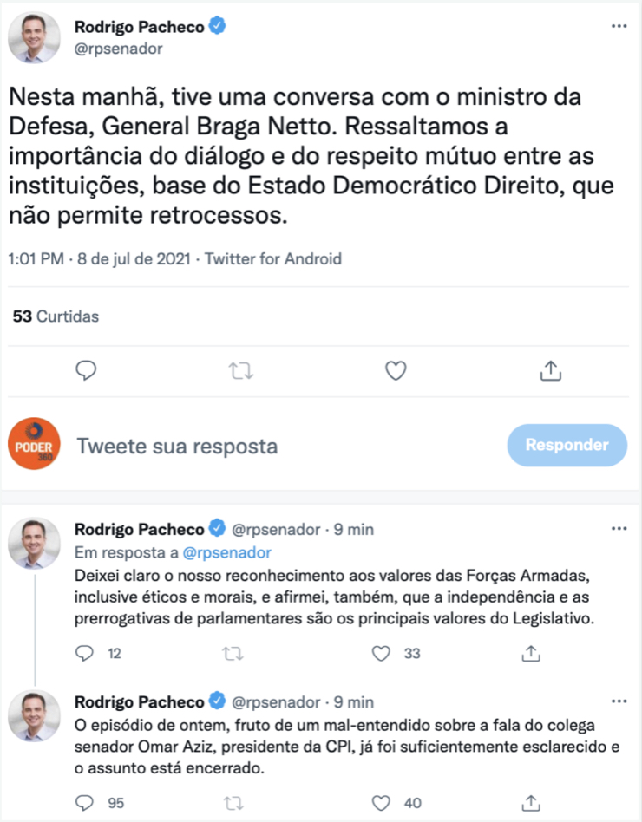Open more options on the Omar Aziz reply

pos(619,700)
